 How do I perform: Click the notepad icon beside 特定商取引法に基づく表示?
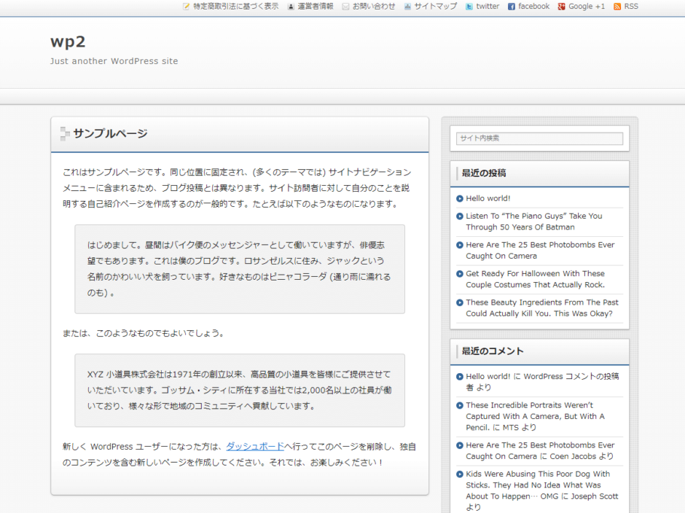coord(187,7)
